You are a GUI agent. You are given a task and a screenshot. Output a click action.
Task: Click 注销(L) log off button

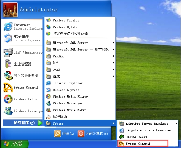click(x=64, y=134)
